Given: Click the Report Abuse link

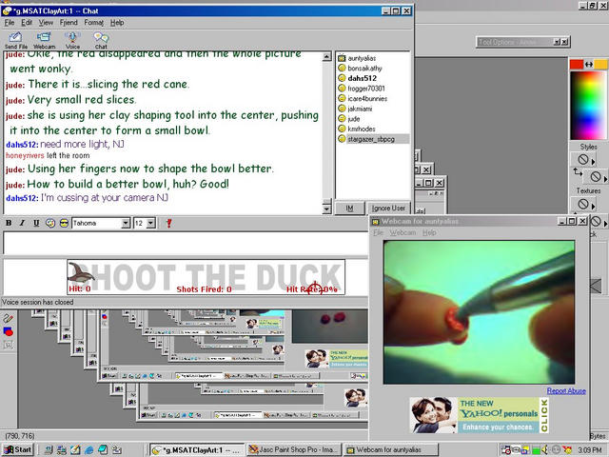Looking at the screenshot, I should (x=566, y=391).
